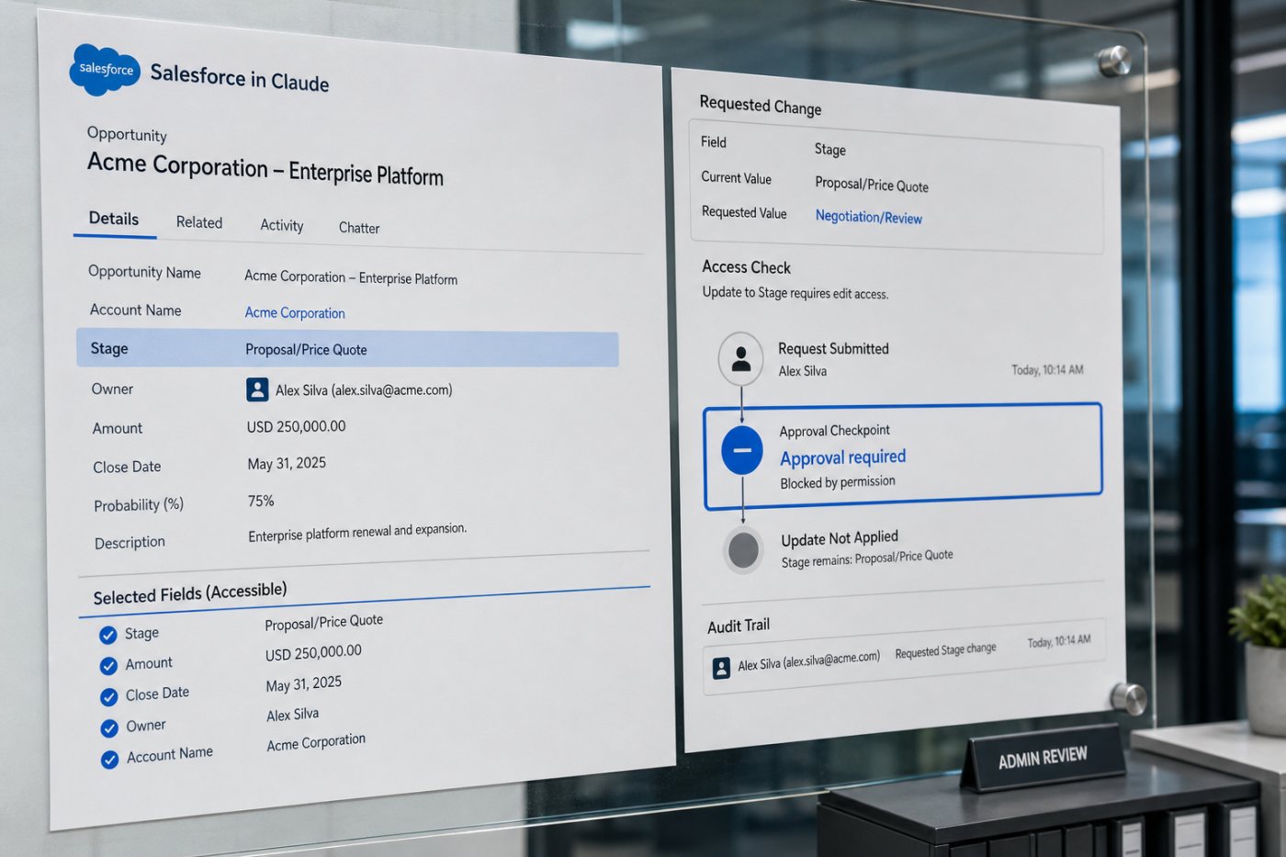Click the Field value Stage in Requested Change
Image resolution: width=1286 pixels, height=857 pixels.
[x=830, y=150]
